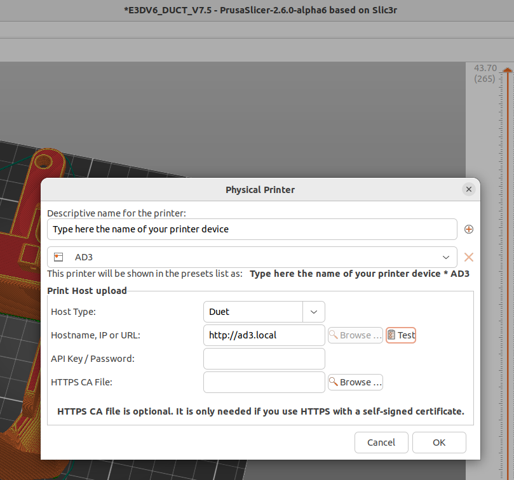Remove the AD3 preset with orange X
Image resolution: width=514 pixels, height=480 pixels.
coord(468,257)
